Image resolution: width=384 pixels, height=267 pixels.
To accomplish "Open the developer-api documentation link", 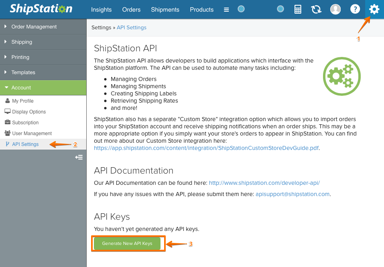I will pyautogui.click(x=264, y=183).
